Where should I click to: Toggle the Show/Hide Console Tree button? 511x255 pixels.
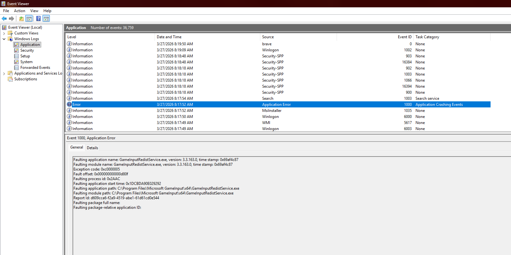pos(29,18)
